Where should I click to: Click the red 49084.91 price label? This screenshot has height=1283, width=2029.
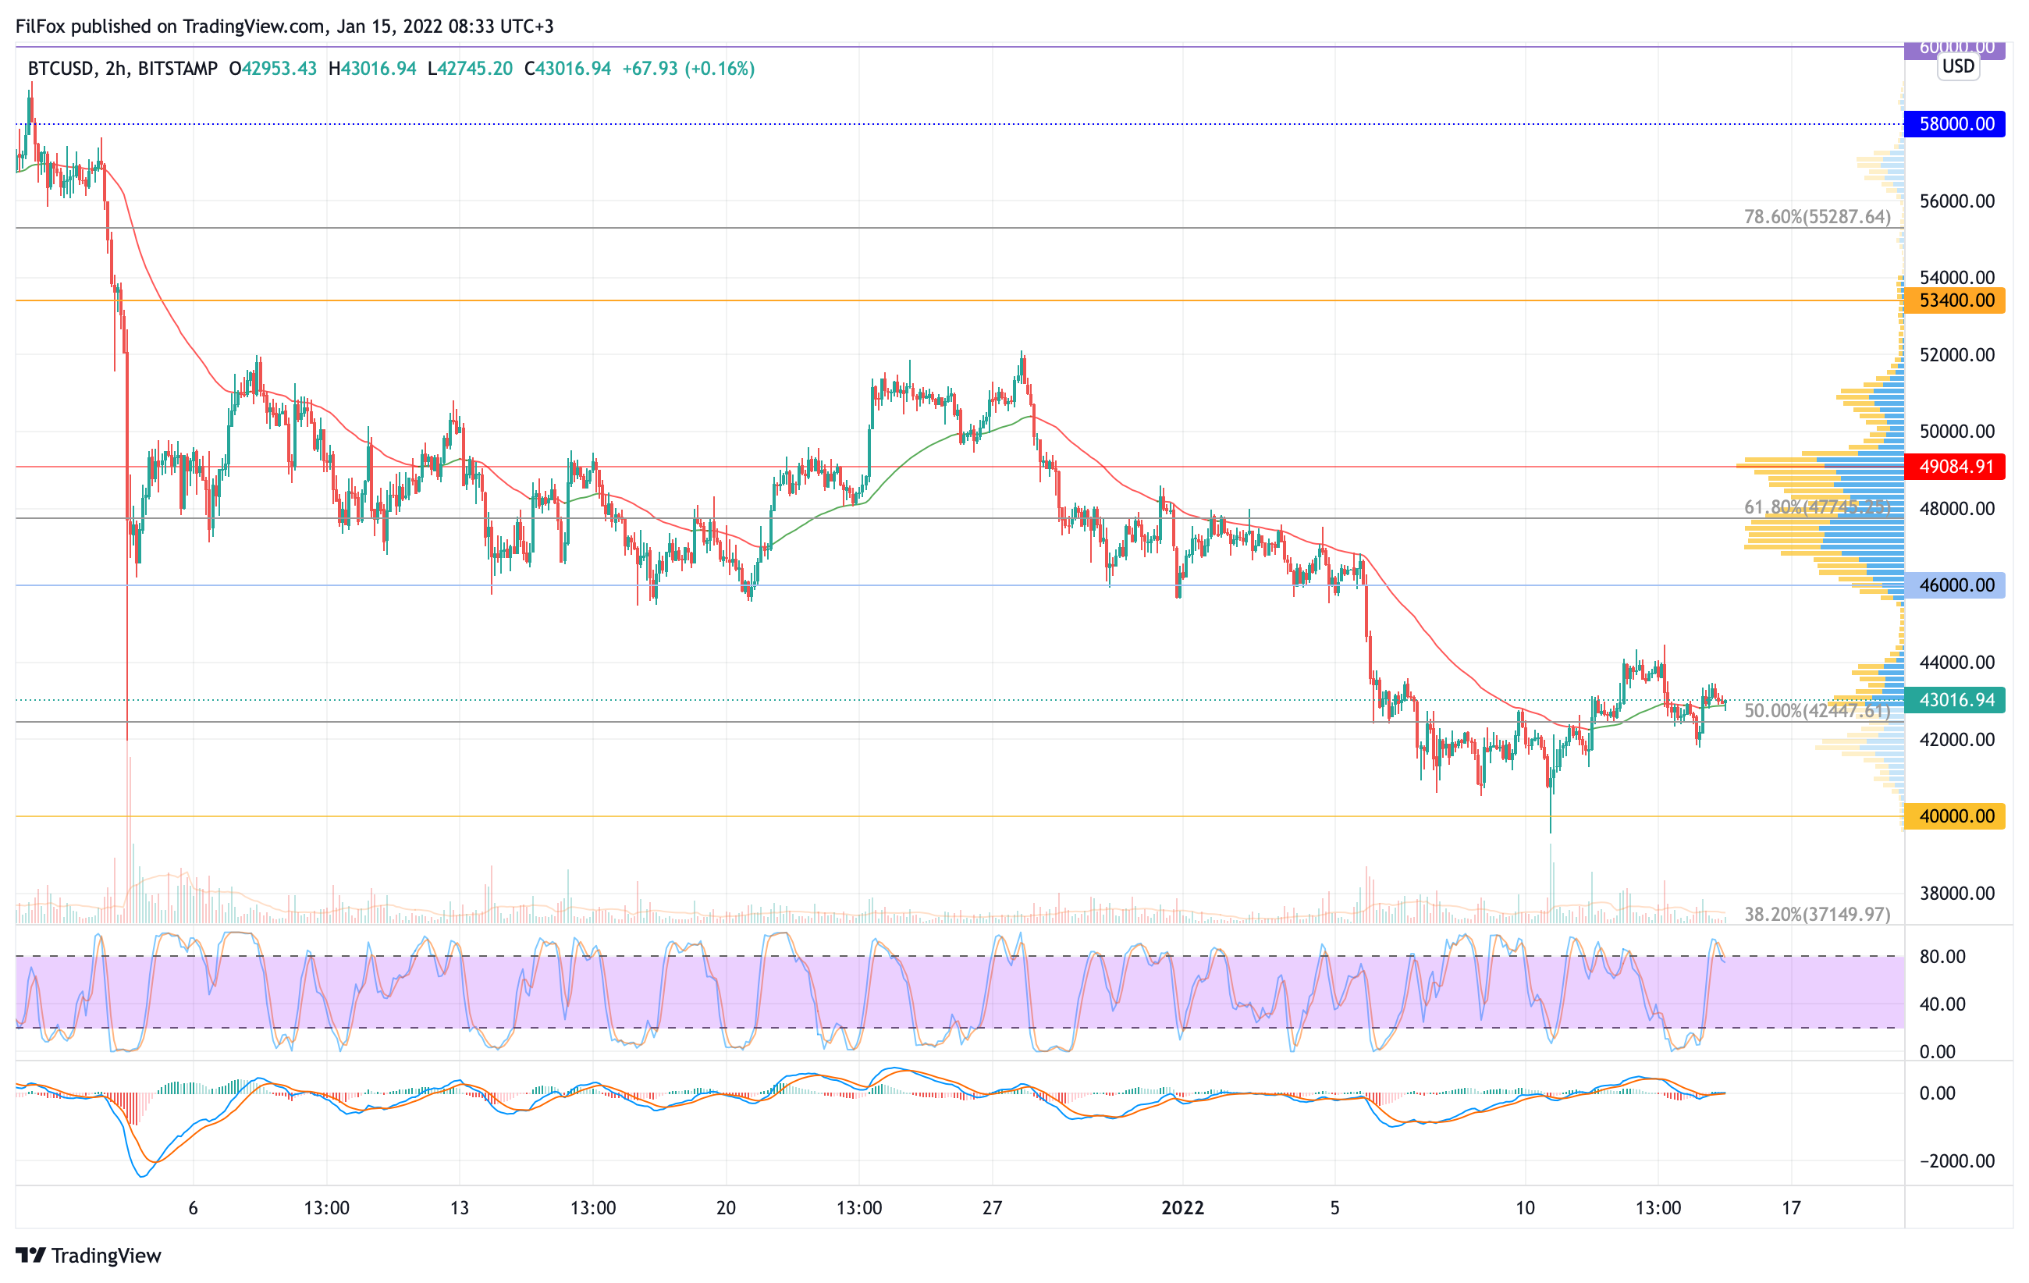pos(1956,467)
